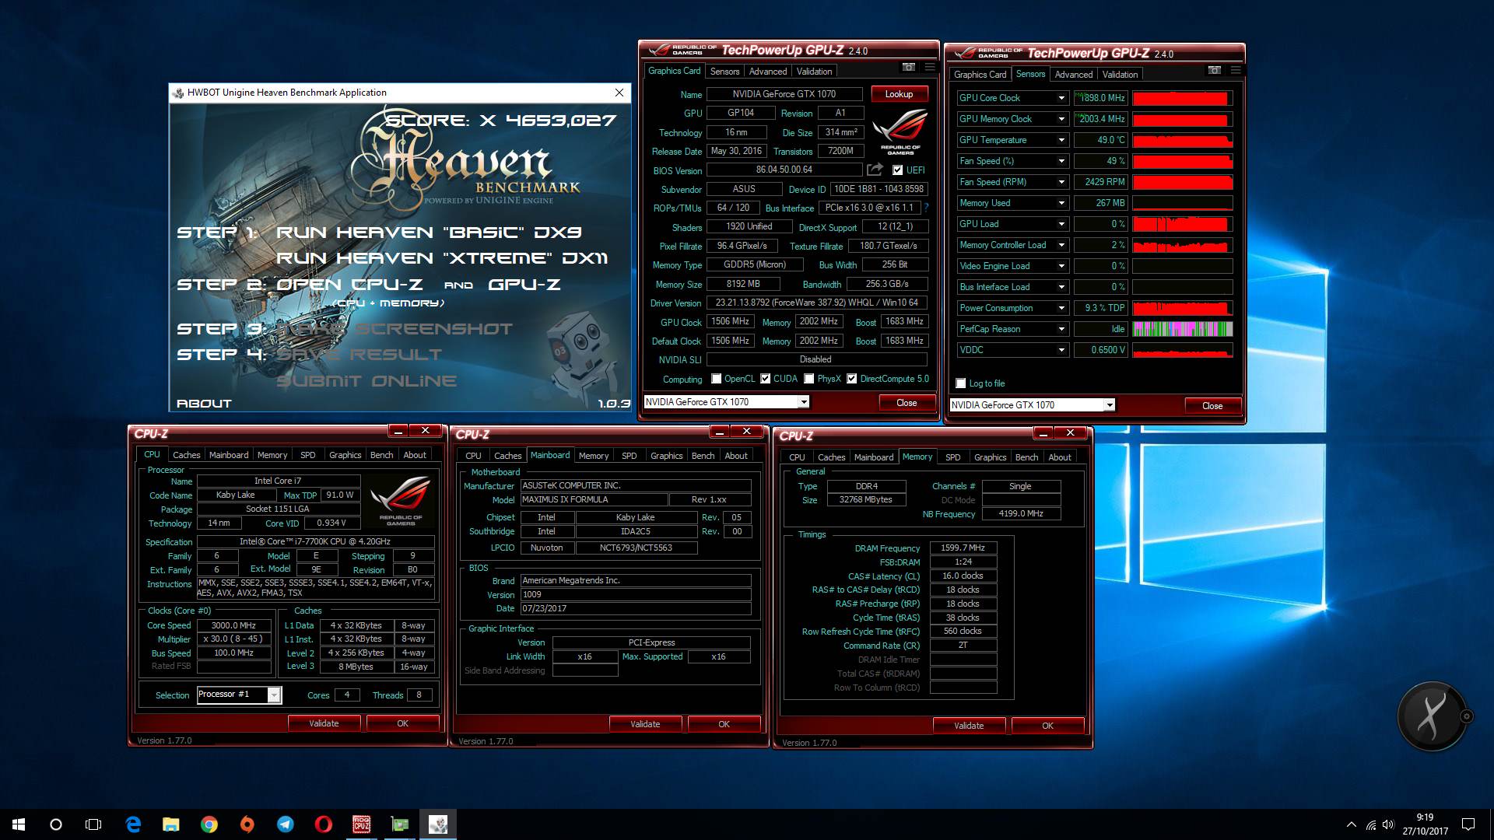This screenshot has height=840, width=1494.
Task: Switch to ROG CPU-Z taskbar icon
Action: [362, 824]
